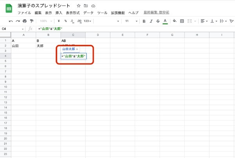Viewport: 235px width, 158px height.
Task: Open the fill color picker
Action: (175, 21)
